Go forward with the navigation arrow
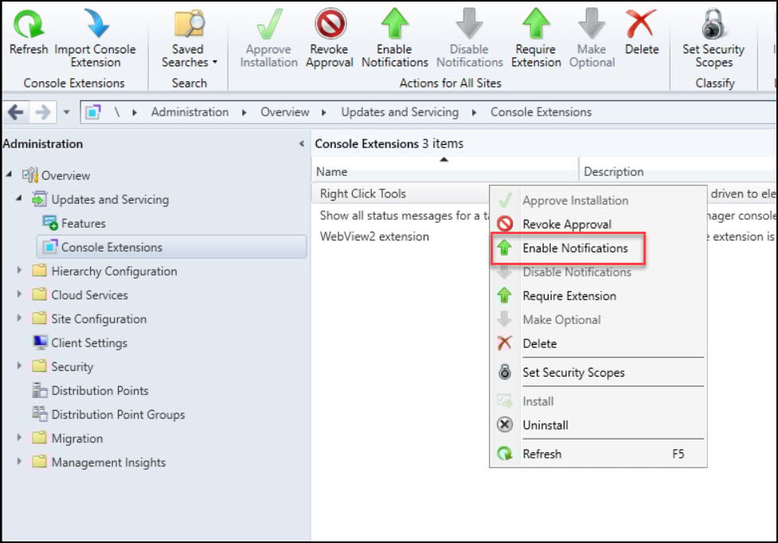Image resolution: width=778 pixels, height=543 pixels. coord(43,112)
